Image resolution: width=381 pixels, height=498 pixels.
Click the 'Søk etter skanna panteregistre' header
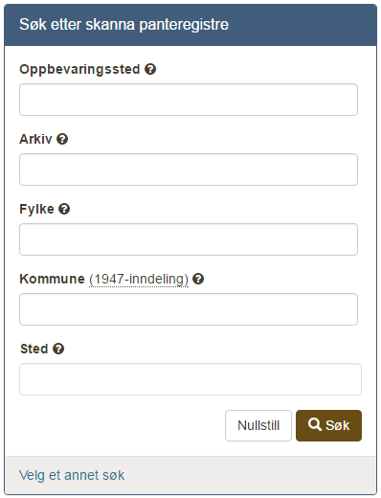[x=124, y=25]
